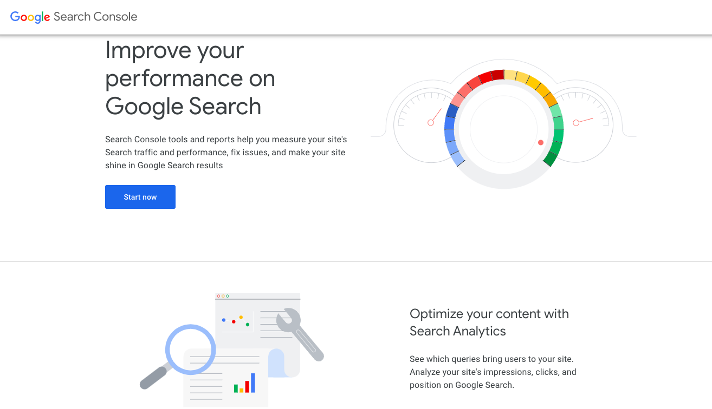Click the red dot inside the central dial
Viewport: 712px width, 409px height.
tap(540, 143)
